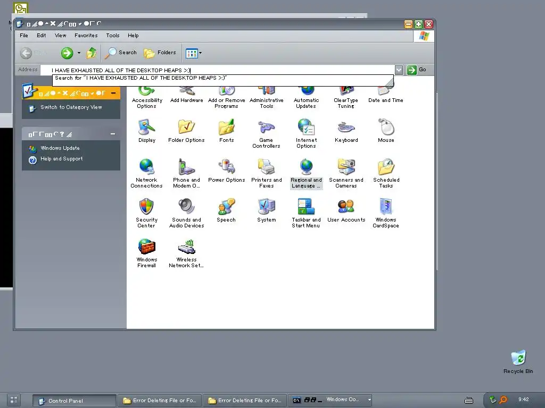545x408 pixels.
Task: Open Keyboard settings
Action: 346,131
